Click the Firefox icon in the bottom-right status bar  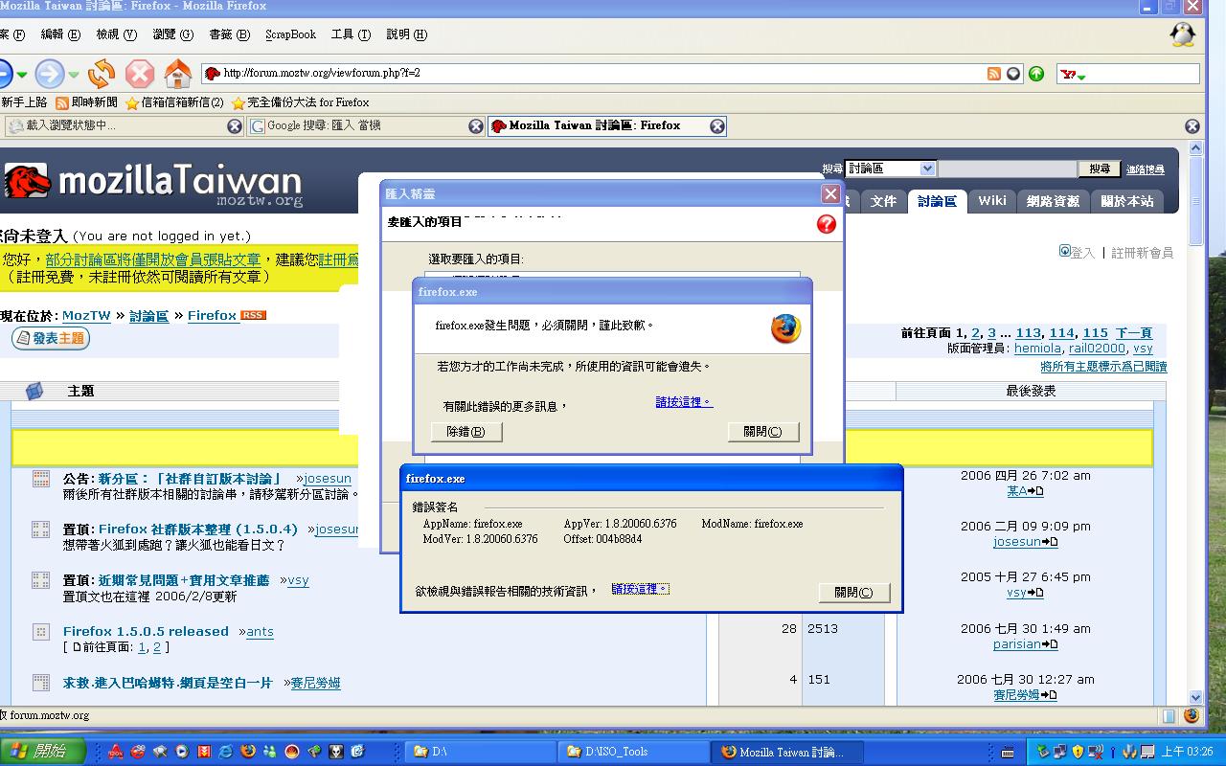point(1192,715)
